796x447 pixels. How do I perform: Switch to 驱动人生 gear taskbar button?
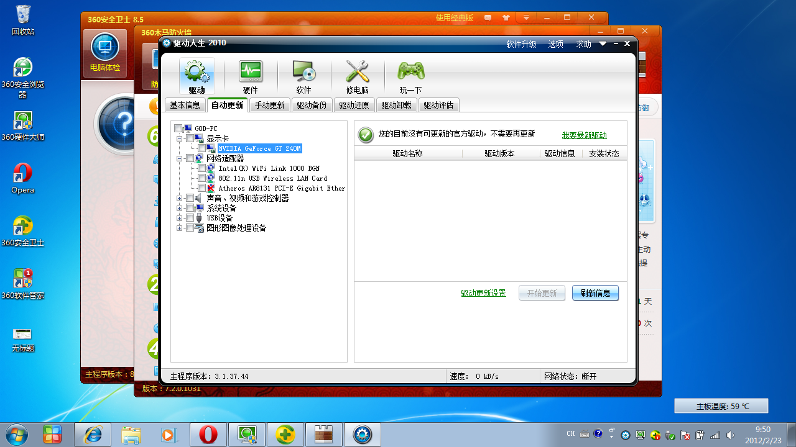363,435
